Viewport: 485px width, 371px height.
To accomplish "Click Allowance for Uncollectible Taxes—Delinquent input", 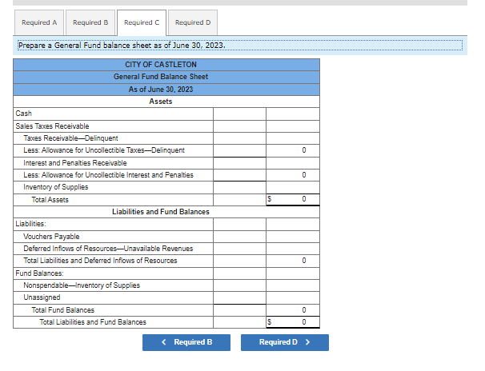I will (240, 150).
